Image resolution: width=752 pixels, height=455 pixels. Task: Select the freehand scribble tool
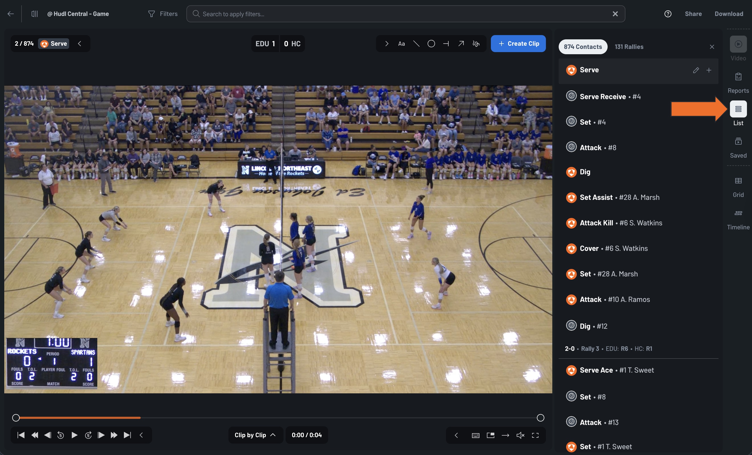pos(476,44)
